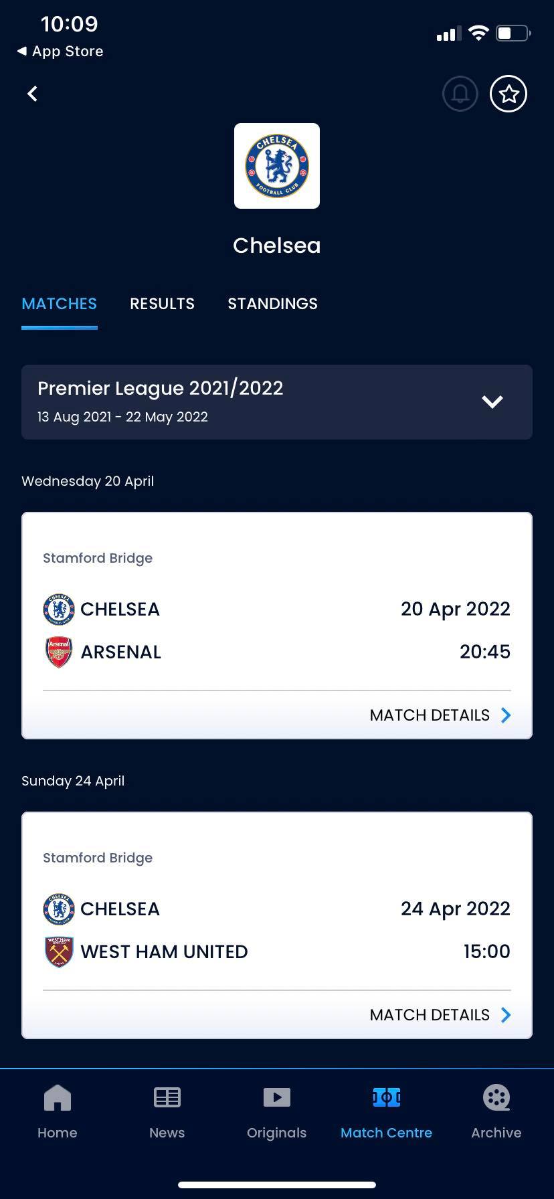554x1199 pixels.
Task: Go to the Home tab icon
Action: [58, 1097]
